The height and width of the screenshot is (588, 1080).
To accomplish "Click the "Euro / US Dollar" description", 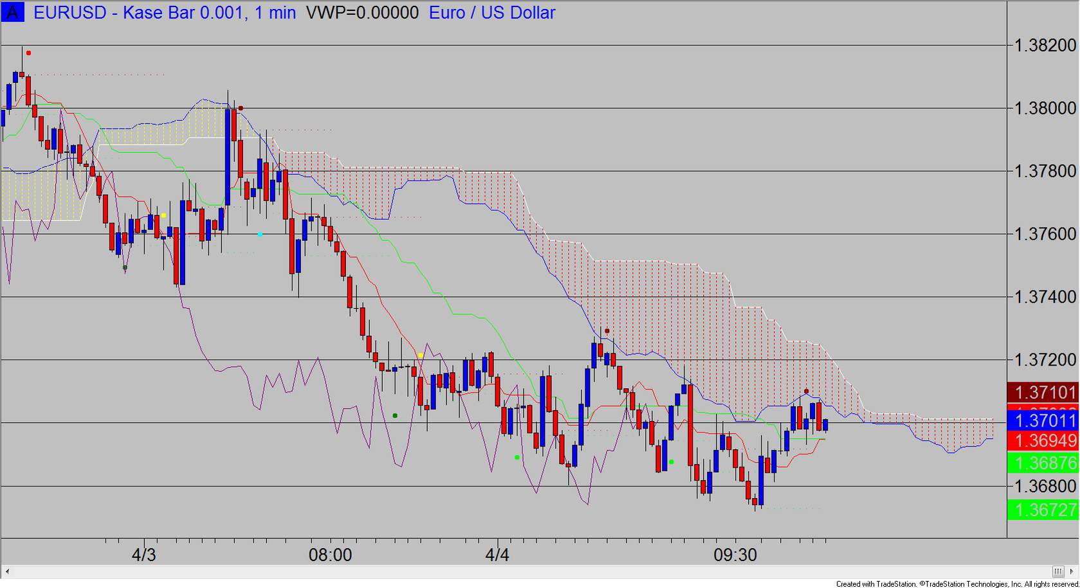I will click(x=492, y=12).
